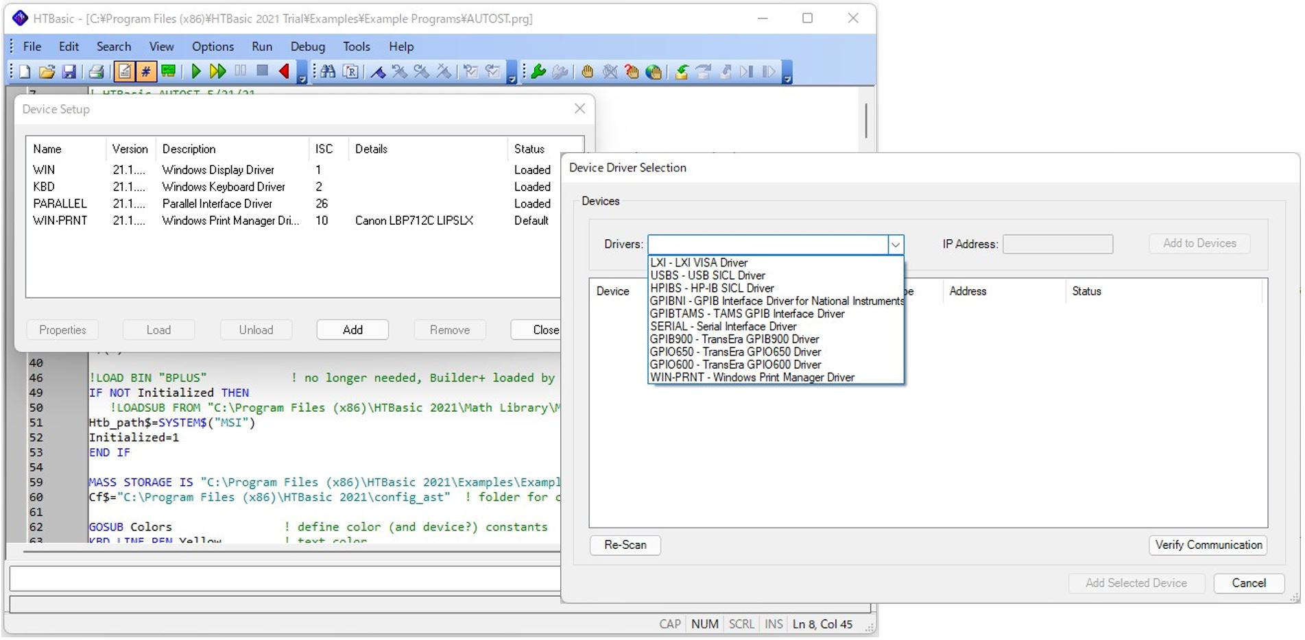Choose GPIO600 - TransEra GPIO600 Driver
1305x640 pixels.
tap(776, 365)
